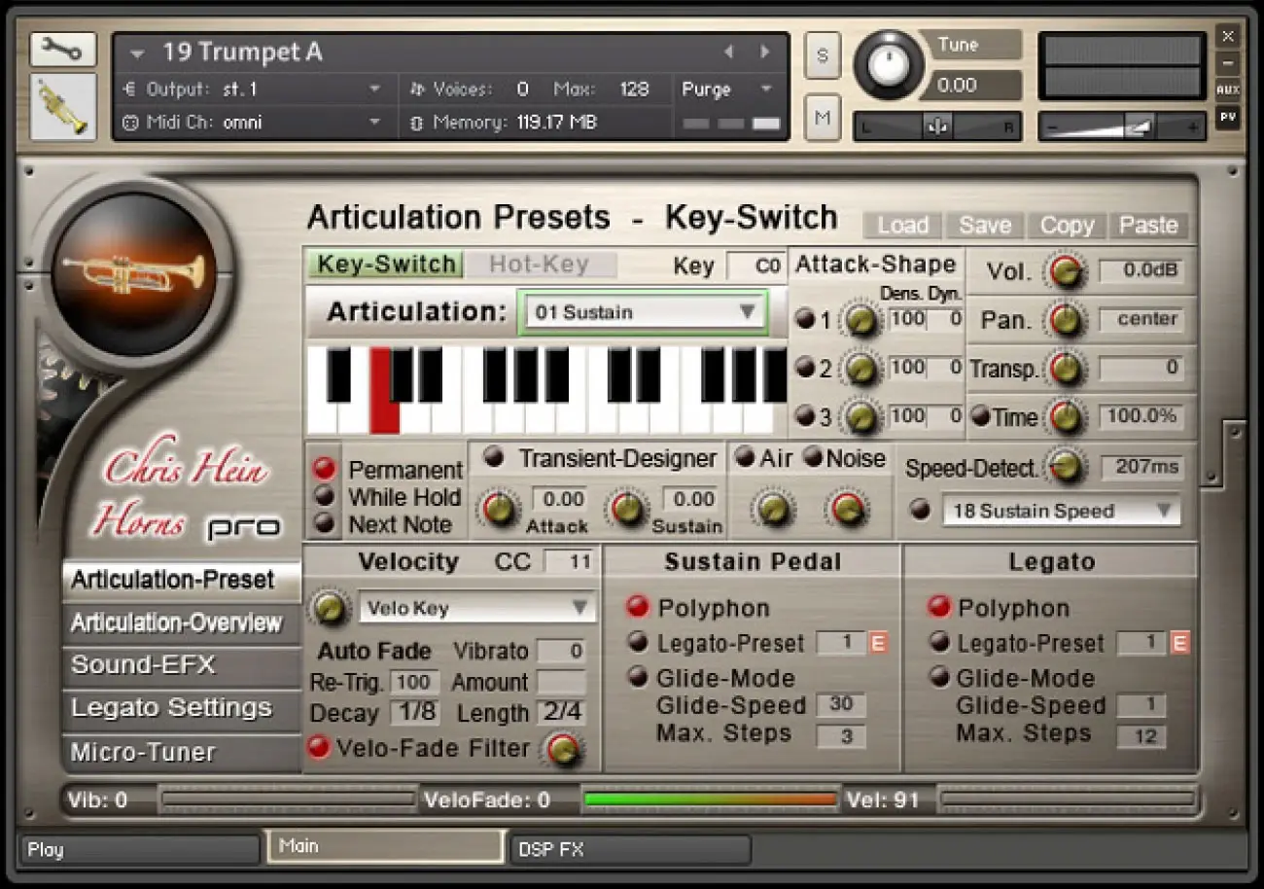Solo the instrument with S button
This screenshot has height=889, width=1264.
click(x=823, y=56)
